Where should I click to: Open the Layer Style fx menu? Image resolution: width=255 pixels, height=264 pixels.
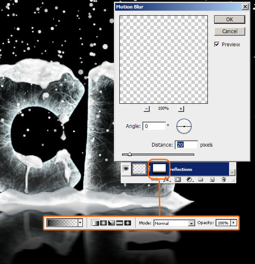point(167,180)
